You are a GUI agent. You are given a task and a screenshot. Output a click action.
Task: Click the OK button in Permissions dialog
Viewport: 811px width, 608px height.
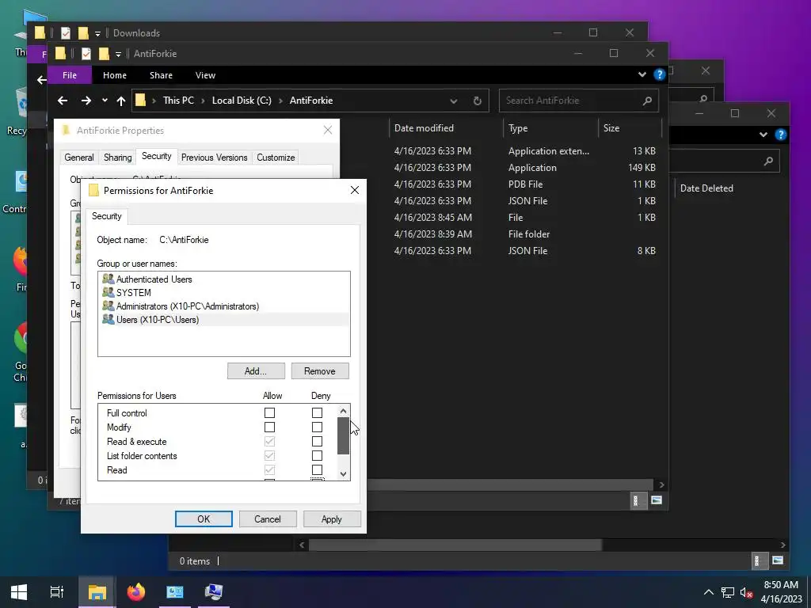tap(204, 519)
